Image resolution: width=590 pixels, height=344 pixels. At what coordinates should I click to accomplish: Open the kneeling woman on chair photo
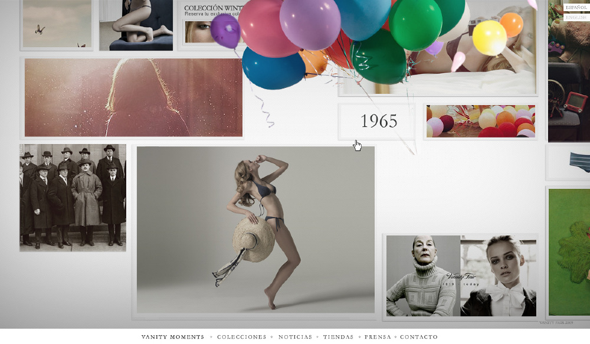click(x=136, y=25)
